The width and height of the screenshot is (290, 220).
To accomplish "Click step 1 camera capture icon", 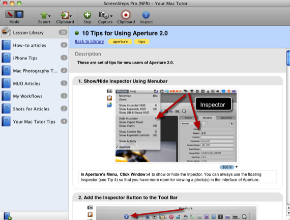I will tap(109, 91).
